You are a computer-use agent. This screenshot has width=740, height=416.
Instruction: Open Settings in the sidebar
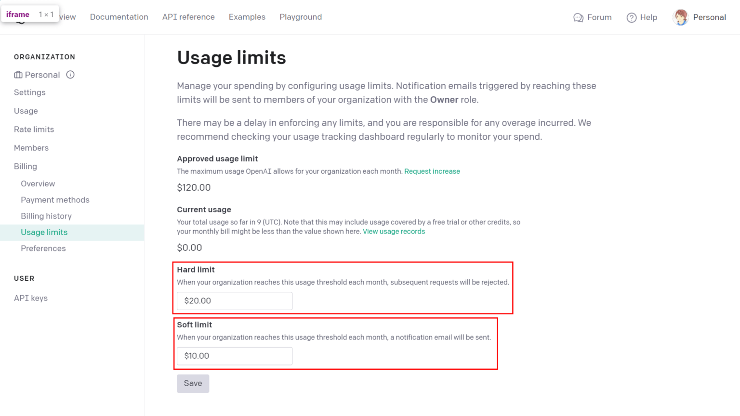pos(29,92)
